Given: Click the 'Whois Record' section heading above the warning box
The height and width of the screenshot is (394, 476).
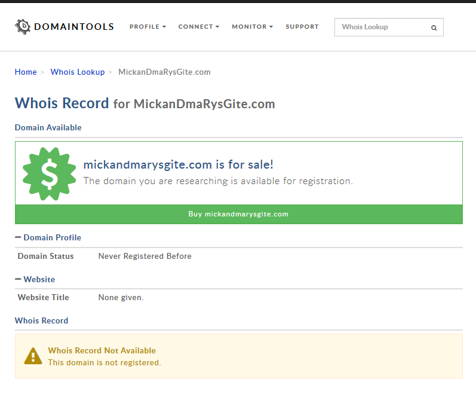Looking at the screenshot, I should (41, 321).
